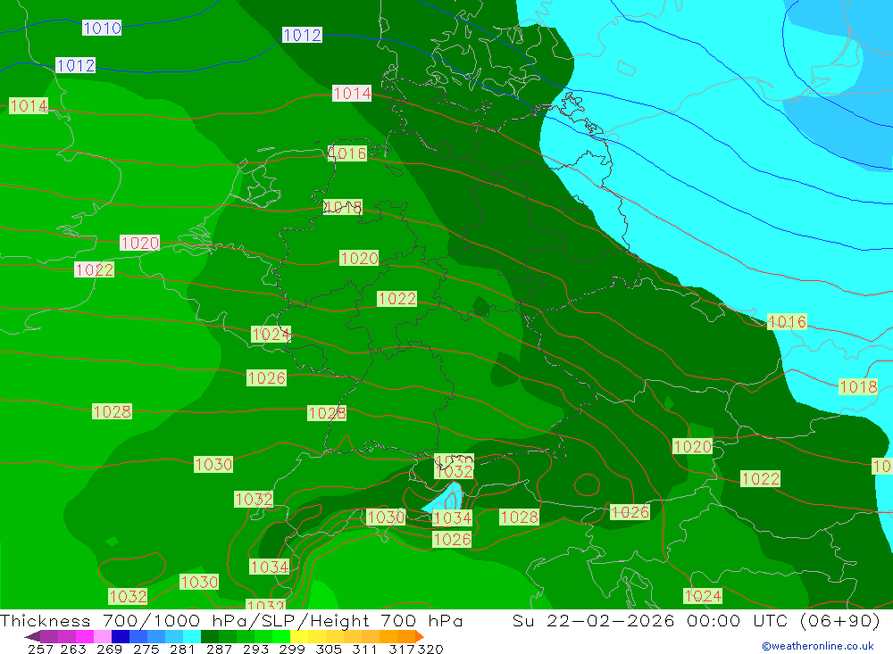The width and height of the screenshot is (893, 654).
Task: Click legend value 275
Action: pyautogui.click(x=146, y=649)
